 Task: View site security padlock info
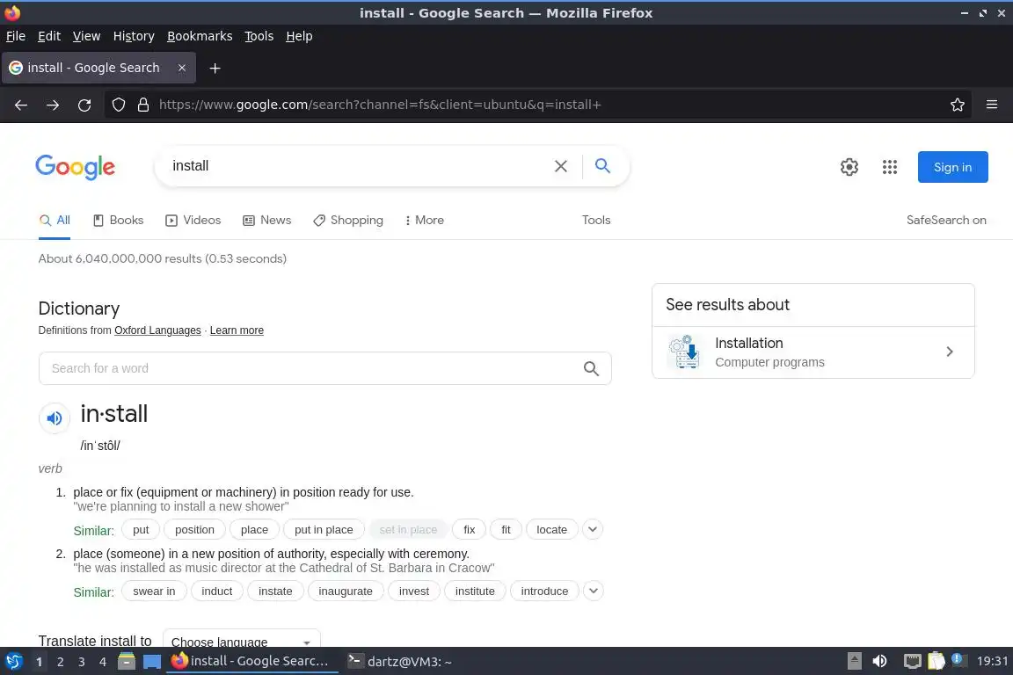tap(143, 105)
